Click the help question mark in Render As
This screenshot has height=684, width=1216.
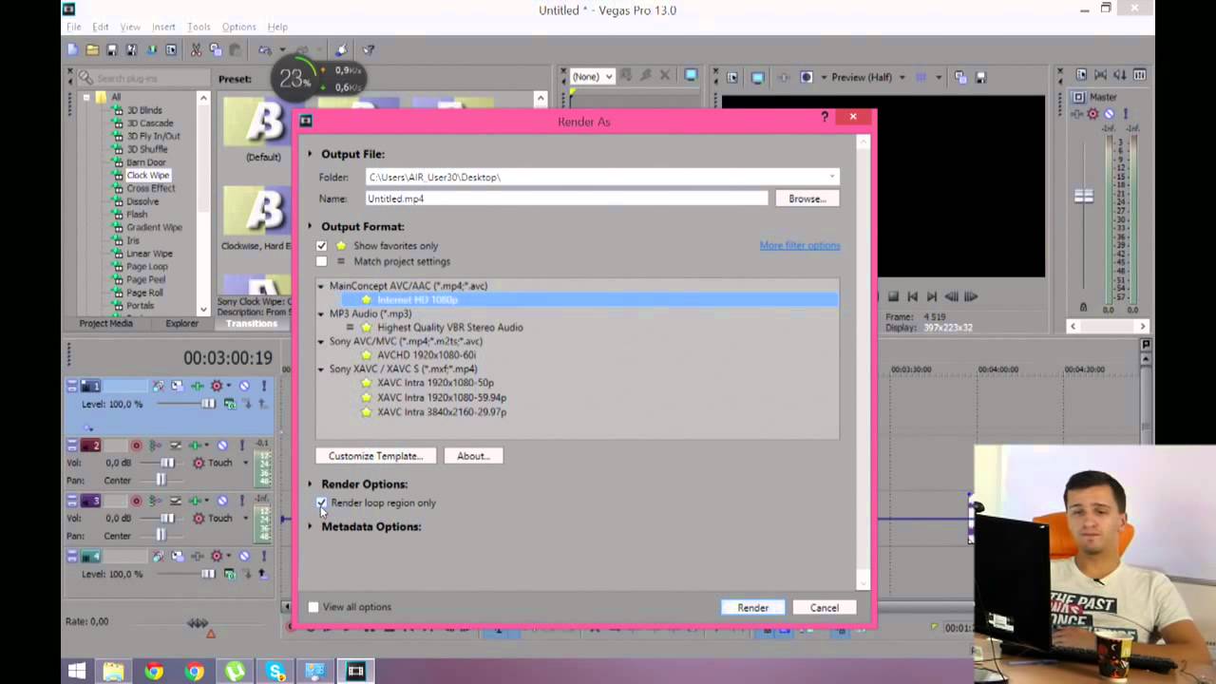pos(825,116)
